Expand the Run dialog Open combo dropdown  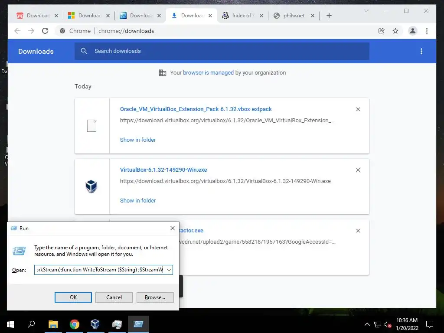pos(169,270)
